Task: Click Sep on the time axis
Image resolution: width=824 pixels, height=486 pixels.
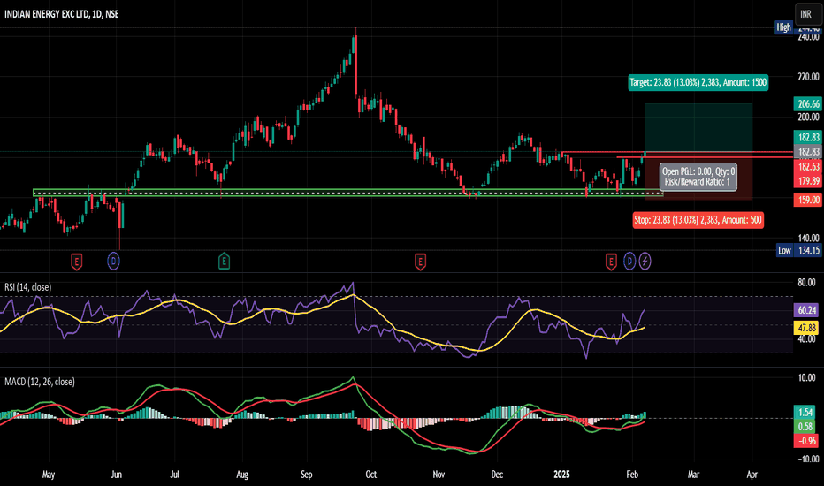Action: click(x=307, y=475)
